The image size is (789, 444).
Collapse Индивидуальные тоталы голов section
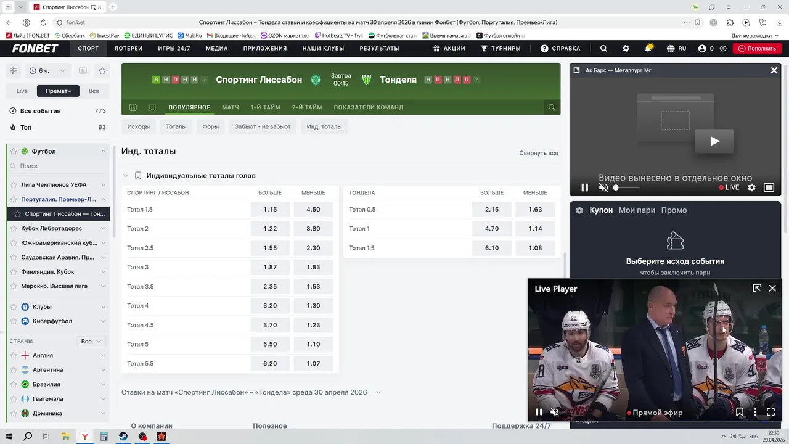(126, 176)
